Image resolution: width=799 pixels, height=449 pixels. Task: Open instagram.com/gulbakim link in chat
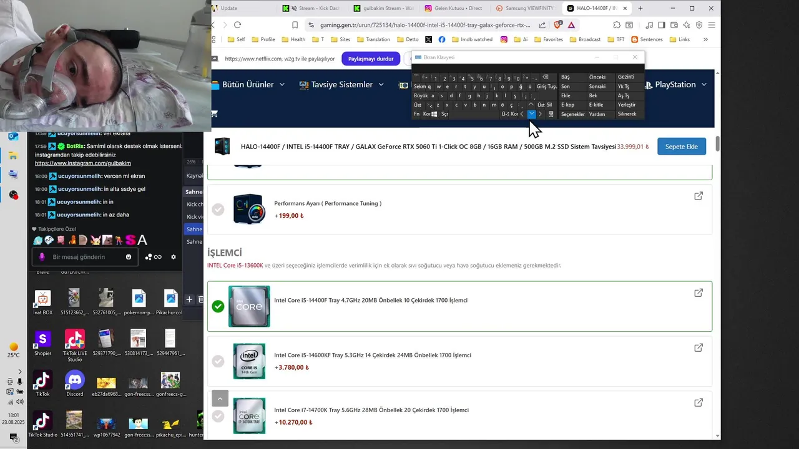[x=82, y=163]
